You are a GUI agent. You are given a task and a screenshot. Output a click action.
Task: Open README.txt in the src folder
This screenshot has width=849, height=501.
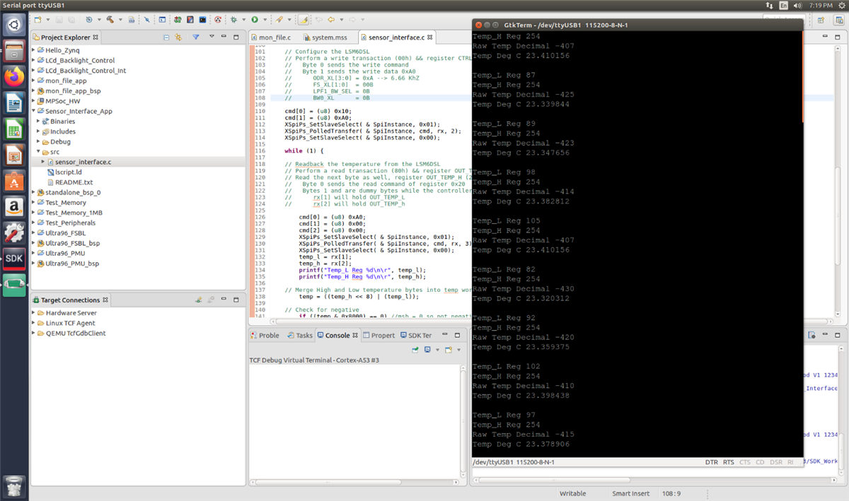[74, 182]
